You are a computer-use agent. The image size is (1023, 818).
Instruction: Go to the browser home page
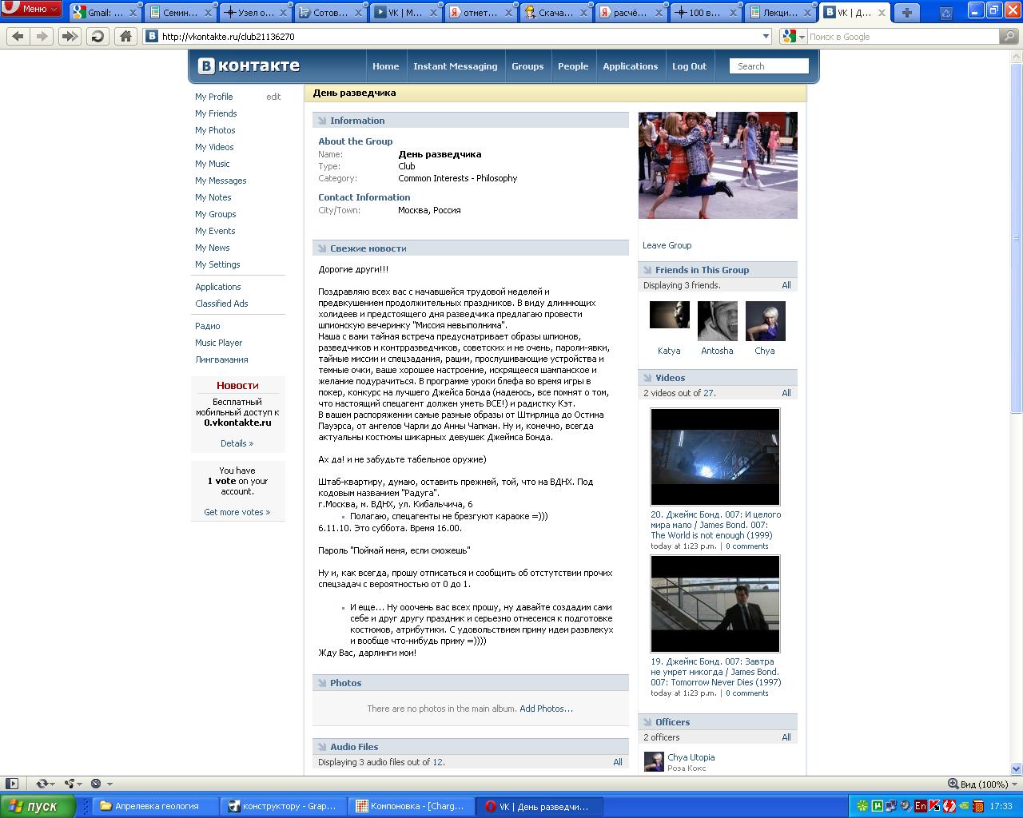[x=125, y=36]
